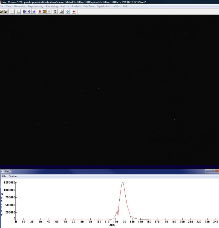Open the Digital photo menu
The height and width of the screenshot is (228, 219).
(x=104, y=6)
